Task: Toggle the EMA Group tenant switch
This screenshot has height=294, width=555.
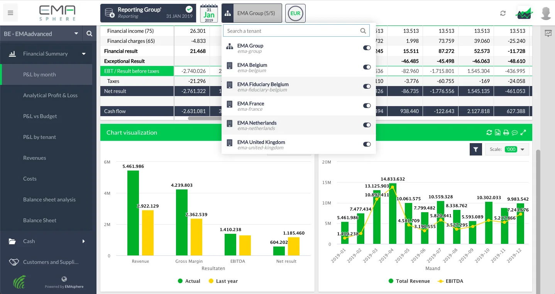Action: click(x=367, y=48)
